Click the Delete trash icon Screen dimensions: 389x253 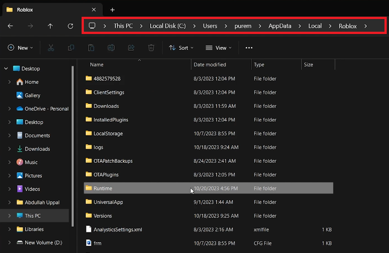[x=151, y=48]
